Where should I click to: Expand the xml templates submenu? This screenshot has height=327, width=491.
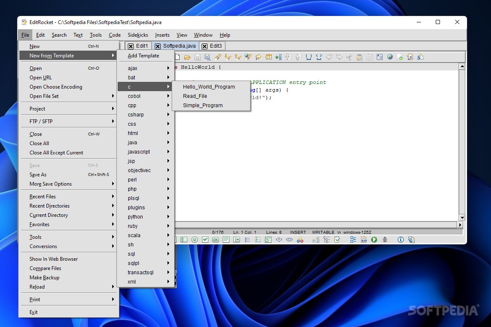coord(145,281)
